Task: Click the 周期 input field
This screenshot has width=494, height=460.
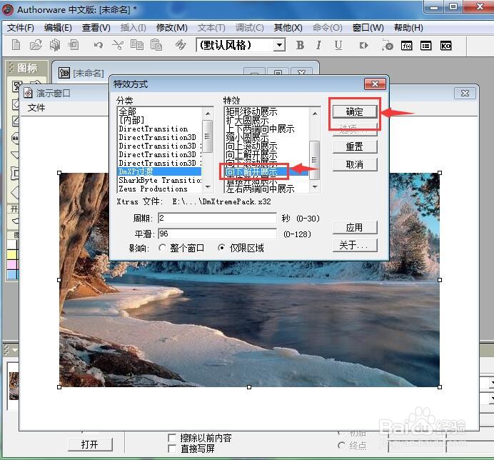Action: coord(218,218)
